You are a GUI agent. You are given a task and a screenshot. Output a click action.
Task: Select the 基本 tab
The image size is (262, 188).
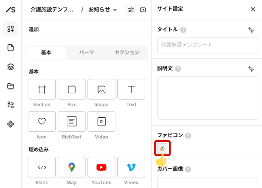(46, 53)
